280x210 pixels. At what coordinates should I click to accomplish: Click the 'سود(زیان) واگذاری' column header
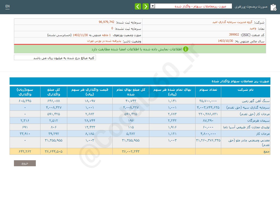[25, 92]
